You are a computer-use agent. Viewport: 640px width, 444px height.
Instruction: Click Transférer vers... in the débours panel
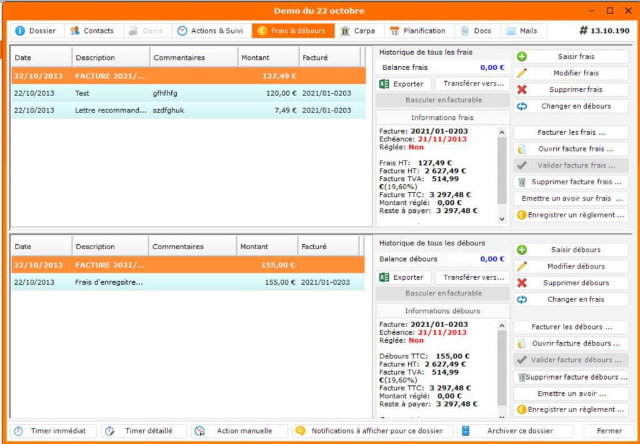coord(472,277)
